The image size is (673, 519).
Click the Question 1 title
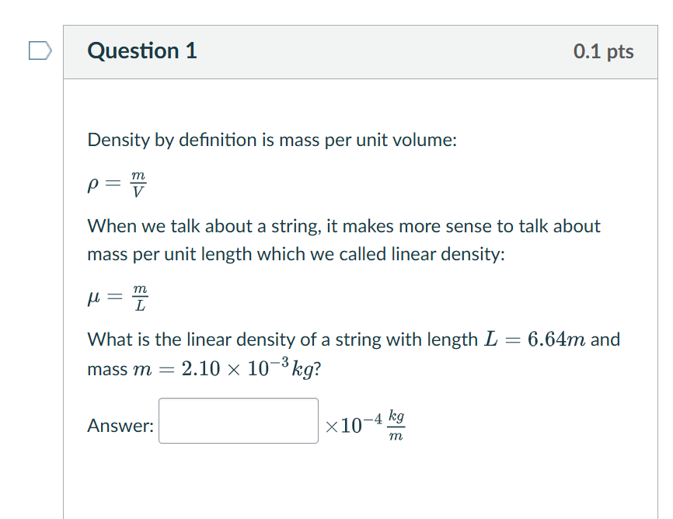click(x=141, y=51)
